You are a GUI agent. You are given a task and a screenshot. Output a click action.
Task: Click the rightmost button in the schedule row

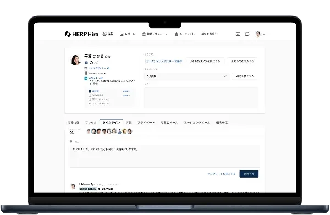[x=243, y=61]
